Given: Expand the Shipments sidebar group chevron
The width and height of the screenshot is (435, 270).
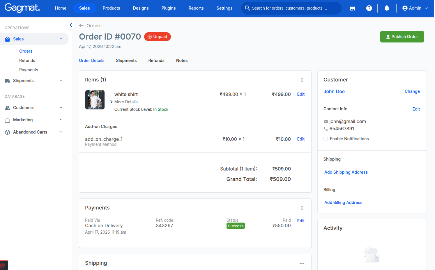Looking at the screenshot, I should tap(61, 81).
